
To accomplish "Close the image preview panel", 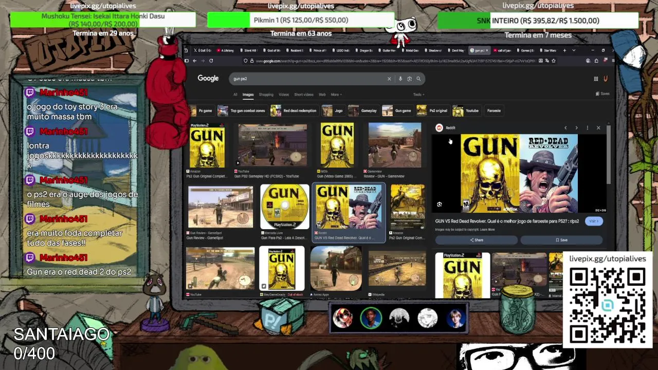I will (x=598, y=128).
